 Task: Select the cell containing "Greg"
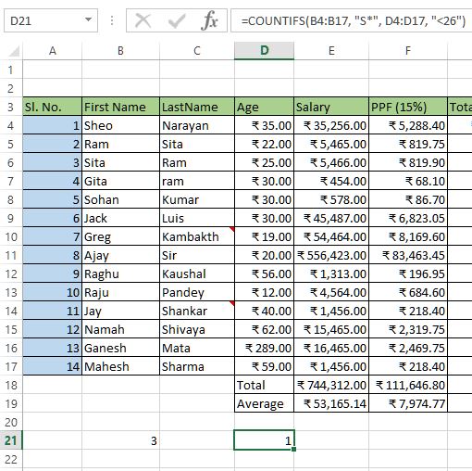coord(120,236)
